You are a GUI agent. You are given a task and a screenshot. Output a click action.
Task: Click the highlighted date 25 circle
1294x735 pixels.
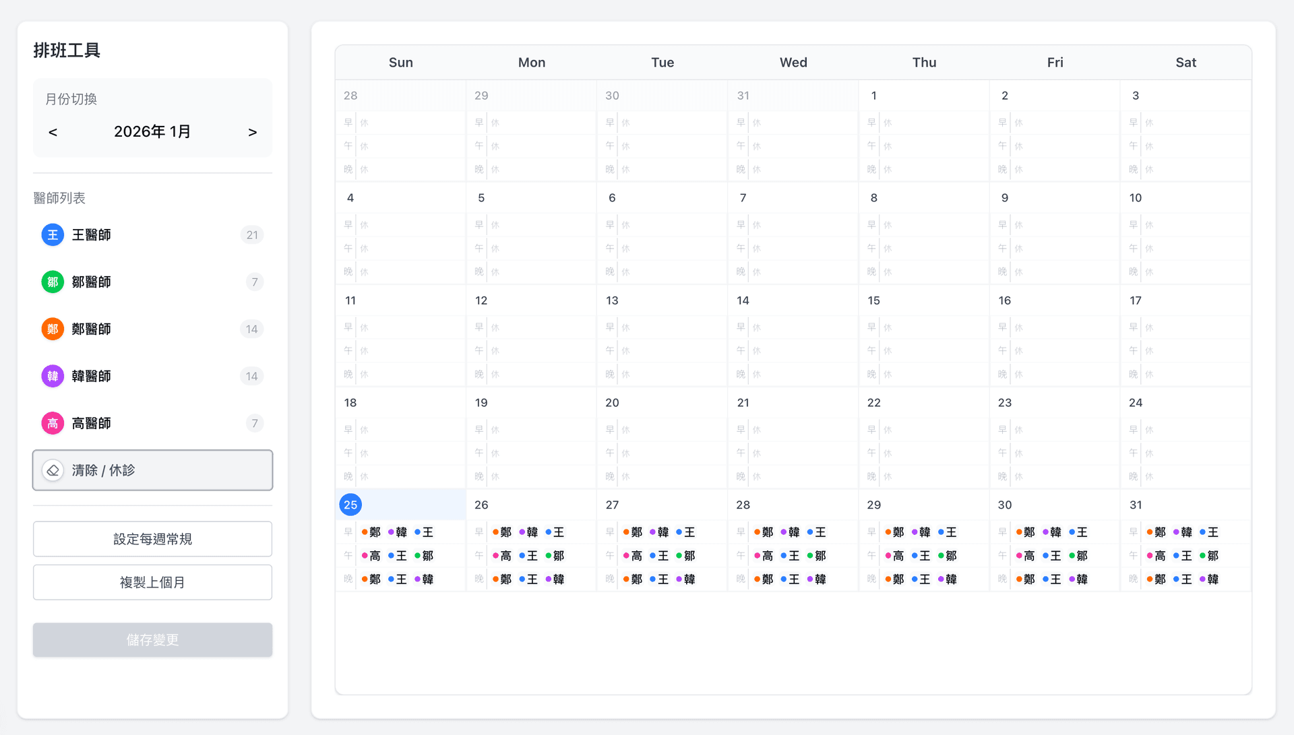(x=350, y=505)
